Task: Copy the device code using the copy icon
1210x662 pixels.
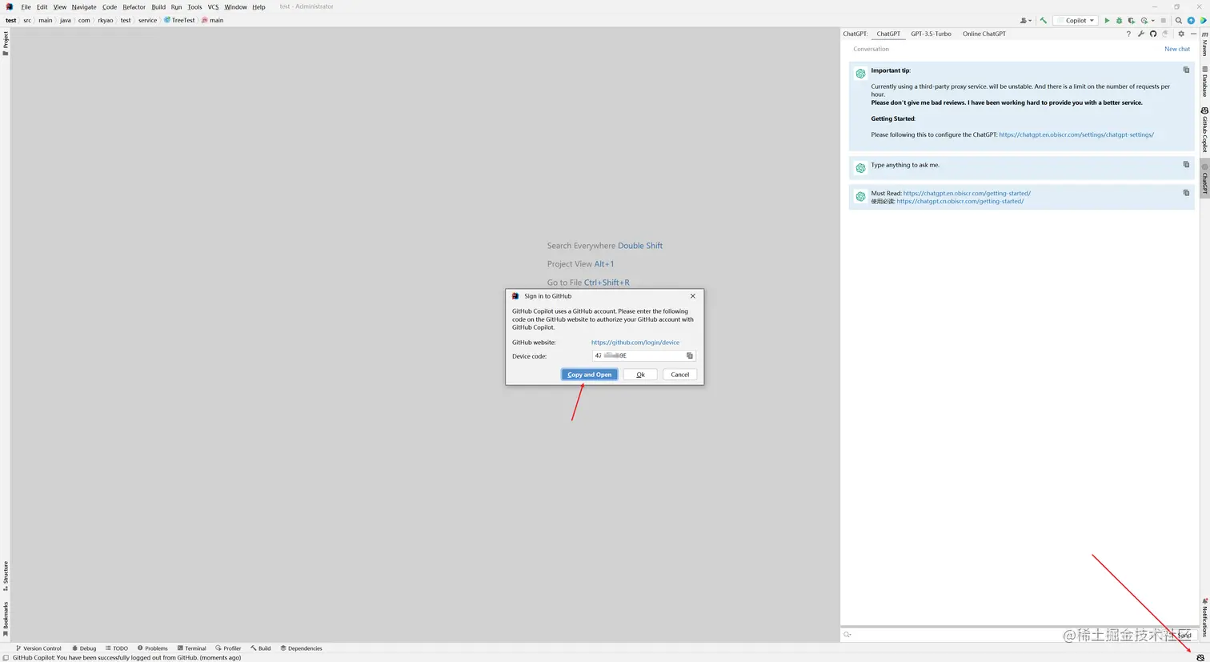Action: pos(690,355)
